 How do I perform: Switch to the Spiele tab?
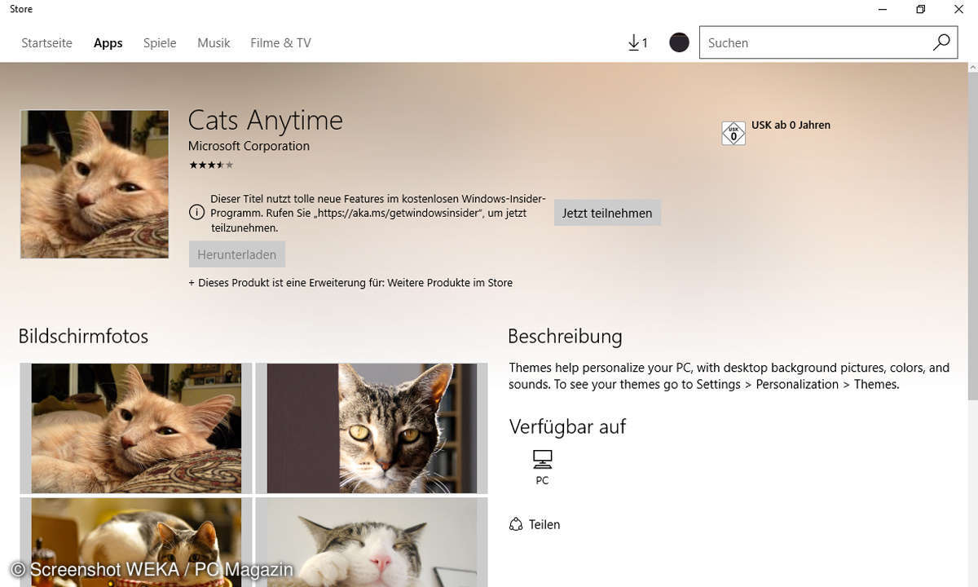click(160, 43)
